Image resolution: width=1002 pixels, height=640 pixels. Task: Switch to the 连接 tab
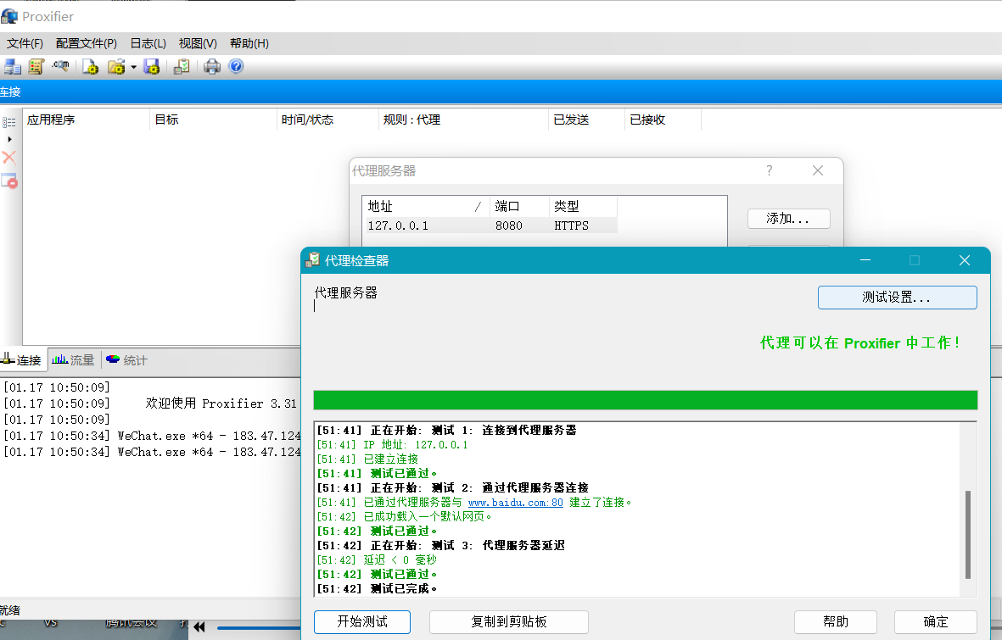click(x=22, y=360)
